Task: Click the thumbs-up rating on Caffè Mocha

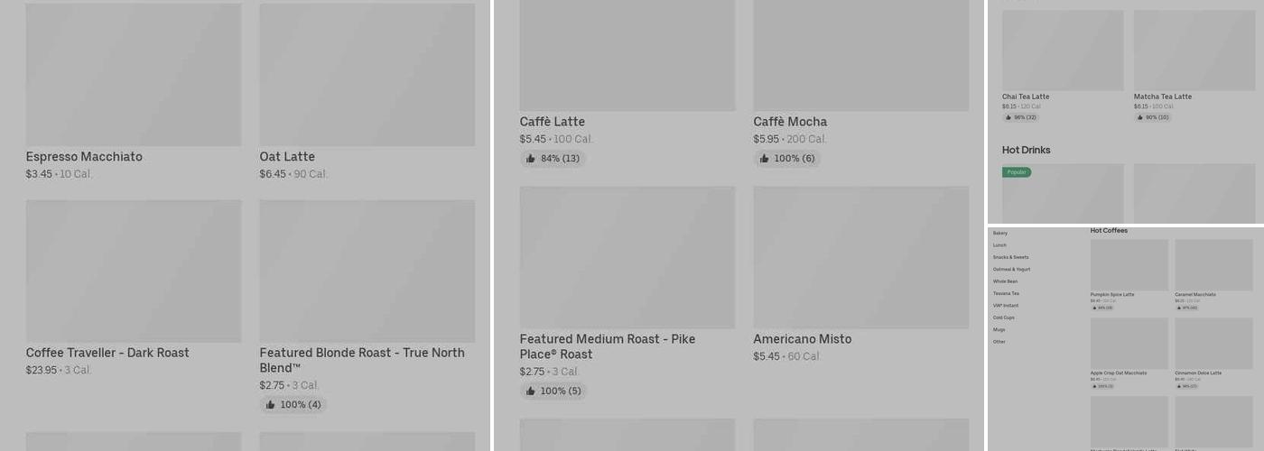Action: (x=787, y=159)
